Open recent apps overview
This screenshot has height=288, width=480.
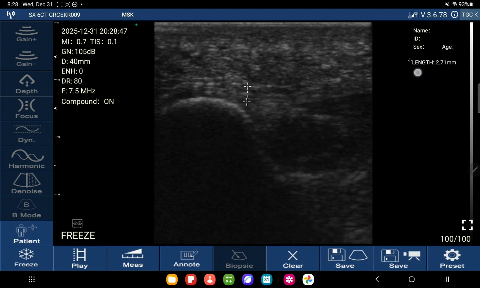pyautogui.click(x=446, y=279)
